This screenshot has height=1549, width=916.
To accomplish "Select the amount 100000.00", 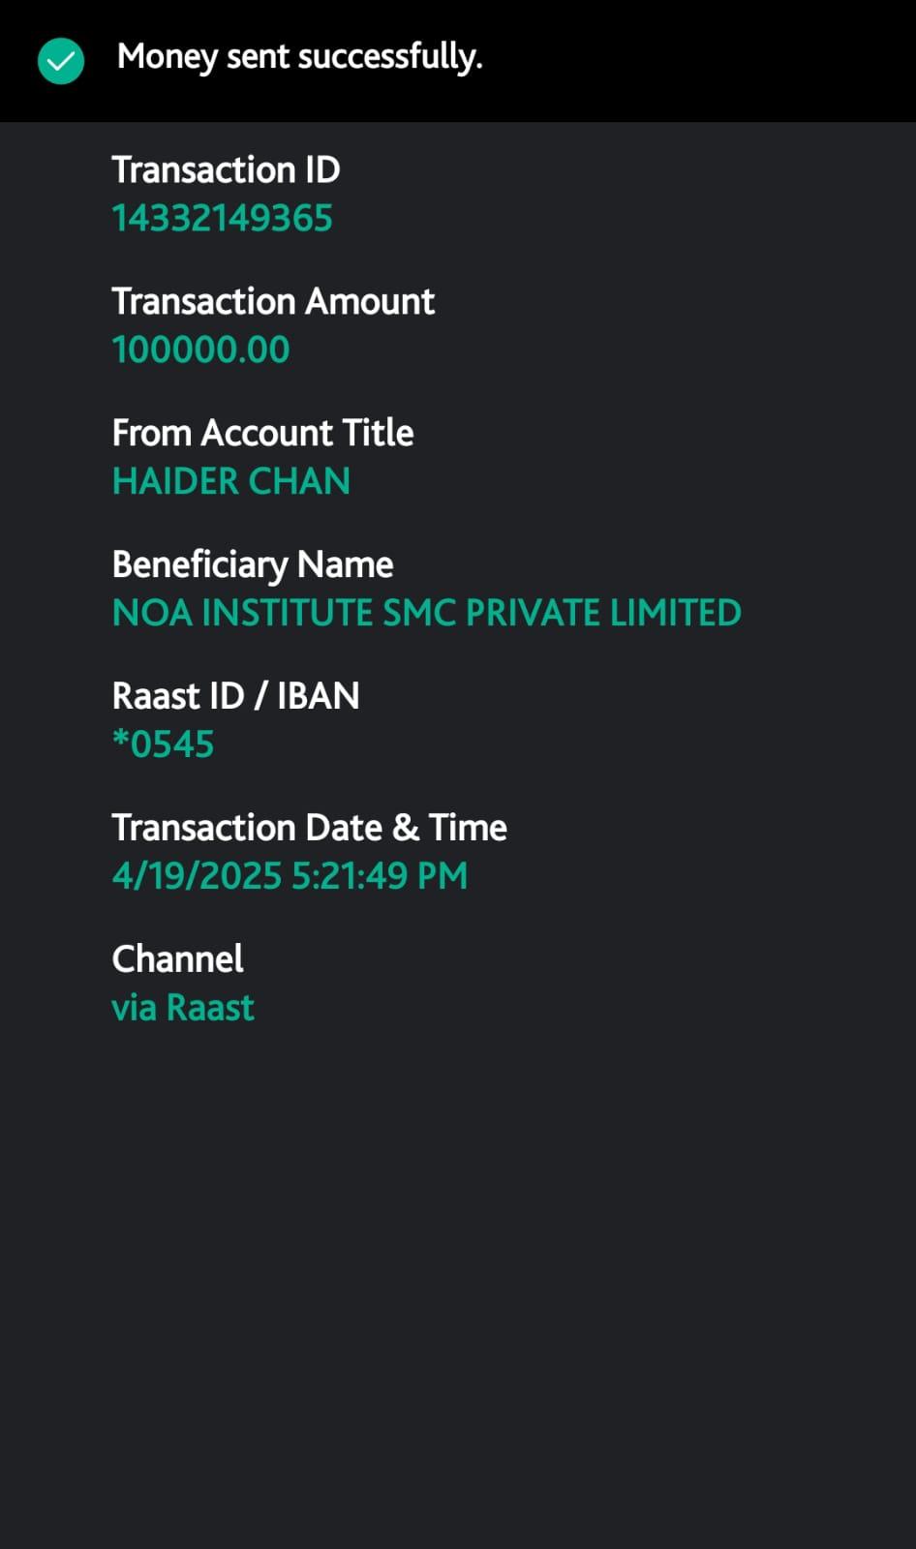I will (200, 350).
